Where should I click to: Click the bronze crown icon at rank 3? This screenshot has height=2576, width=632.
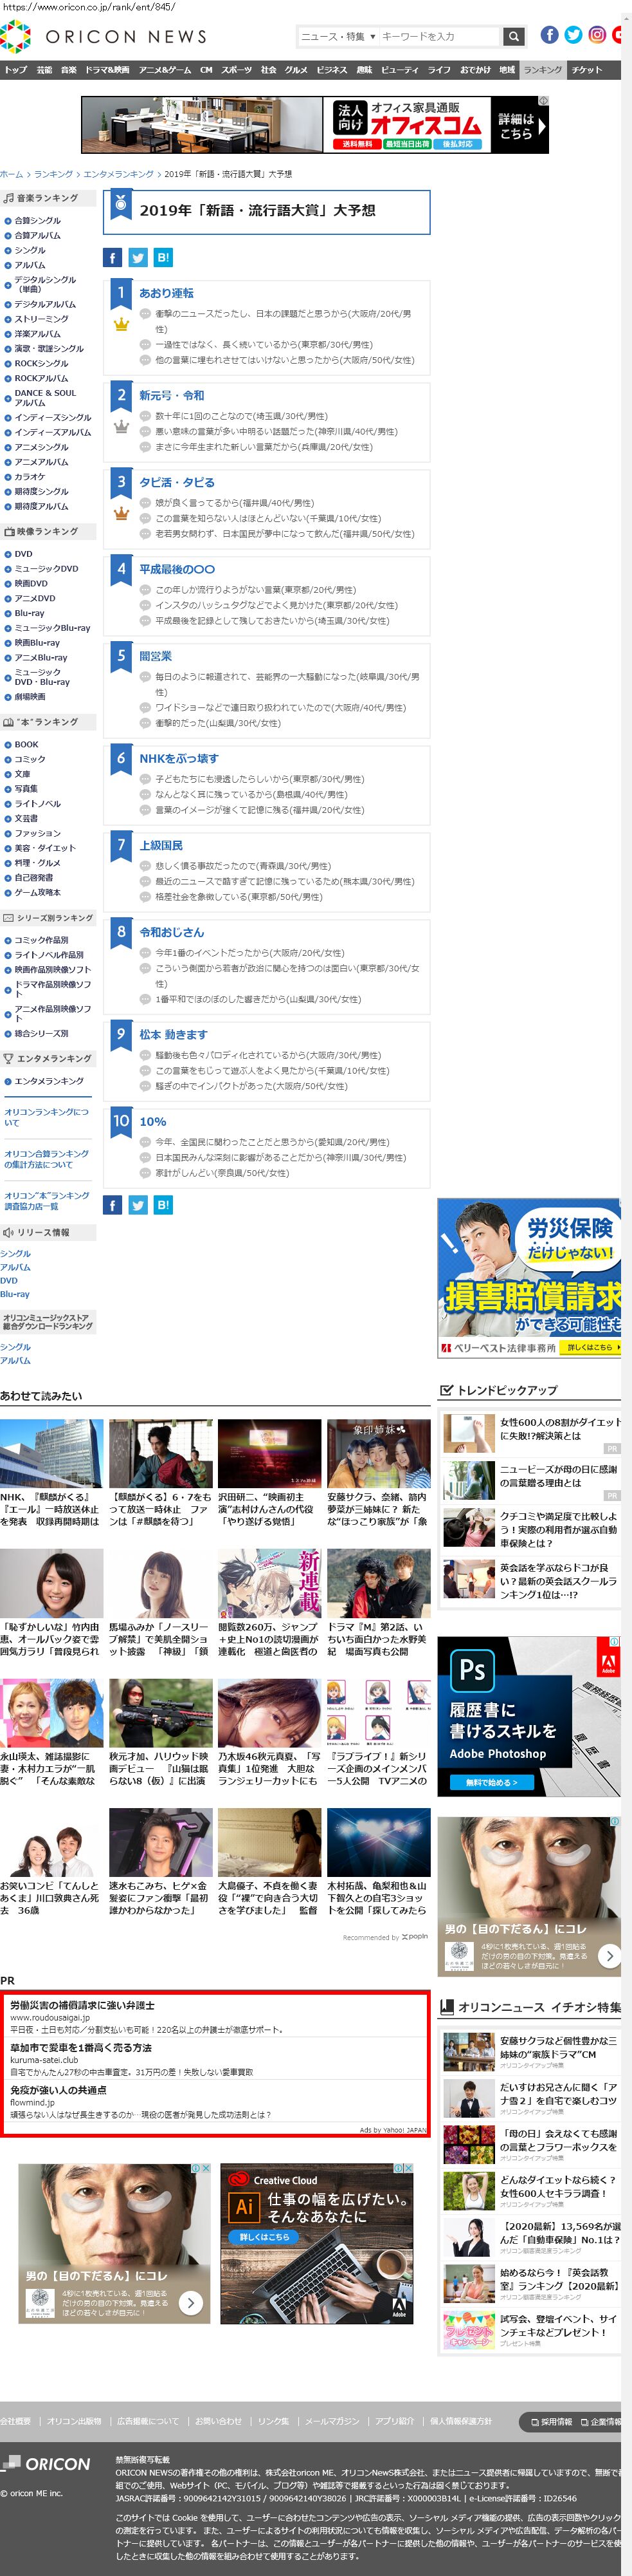pos(121,513)
